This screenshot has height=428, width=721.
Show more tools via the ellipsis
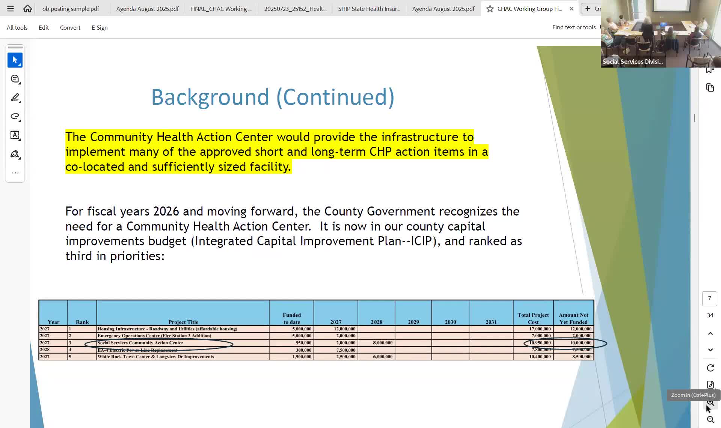point(15,173)
